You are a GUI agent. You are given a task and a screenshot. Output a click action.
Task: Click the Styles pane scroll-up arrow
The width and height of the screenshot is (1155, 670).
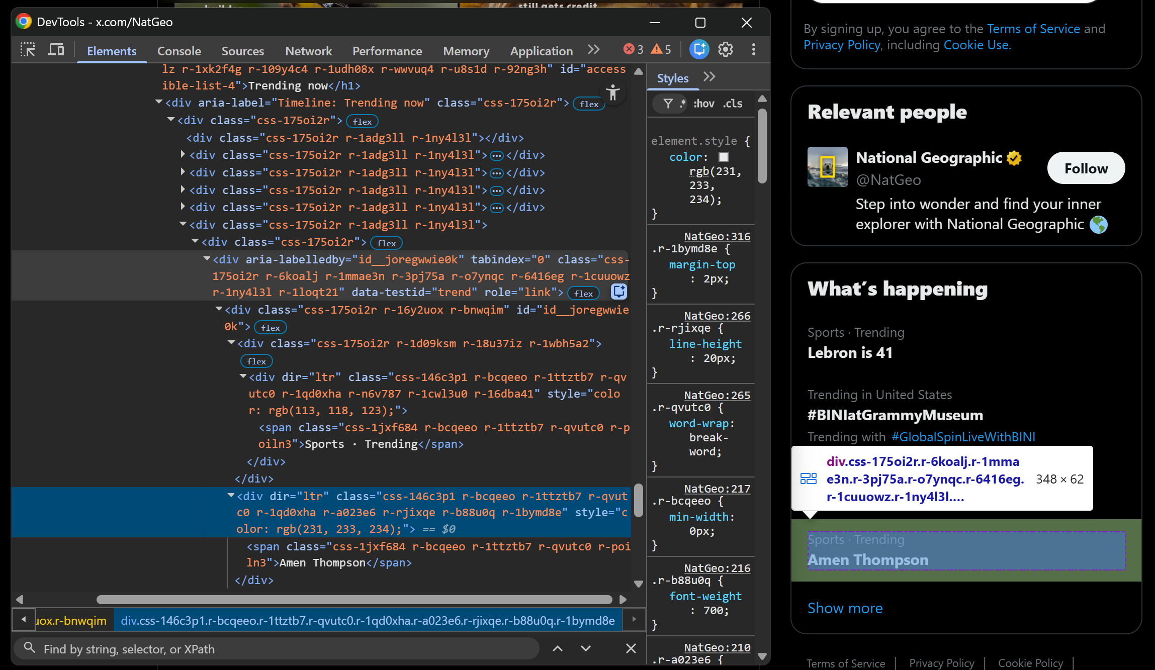click(x=762, y=99)
